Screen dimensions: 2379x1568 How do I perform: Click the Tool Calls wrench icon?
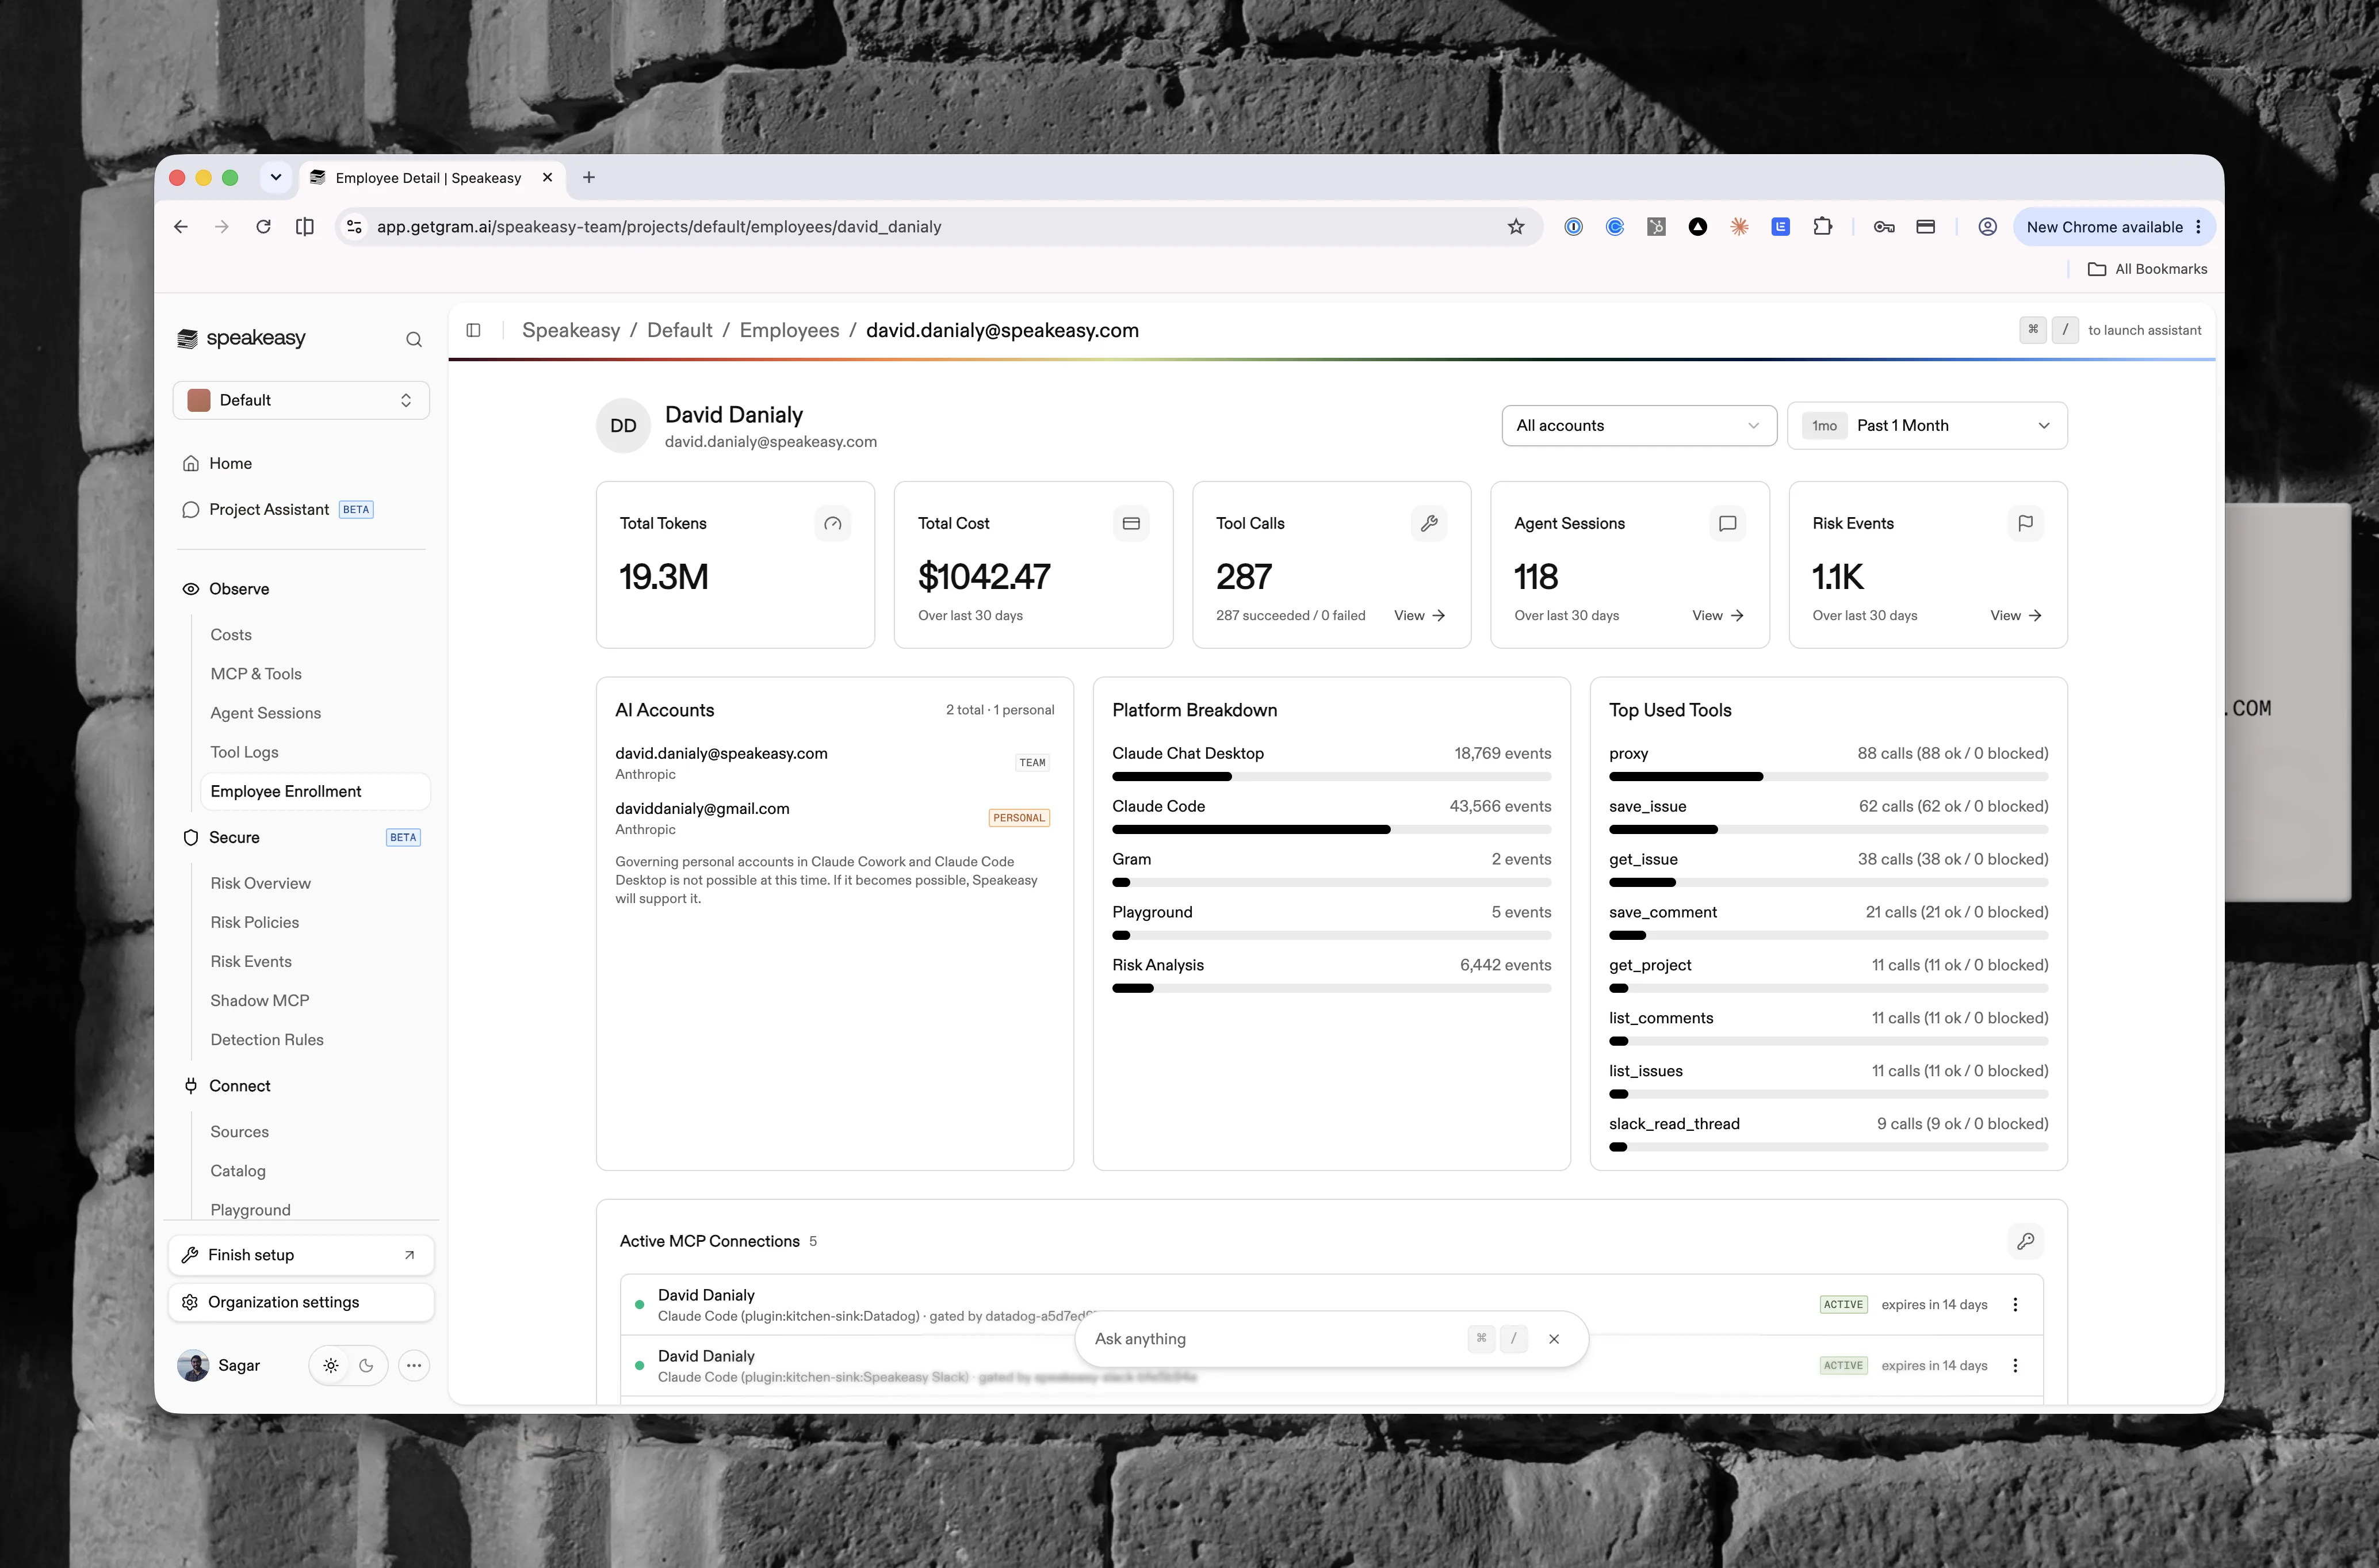(x=1429, y=523)
